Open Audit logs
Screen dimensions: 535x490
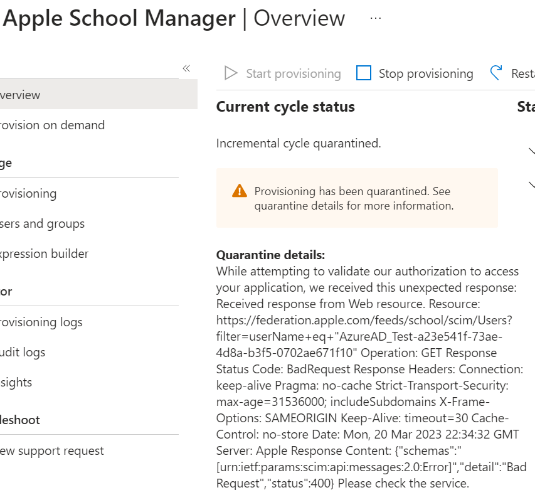pyautogui.click(x=23, y=352)
